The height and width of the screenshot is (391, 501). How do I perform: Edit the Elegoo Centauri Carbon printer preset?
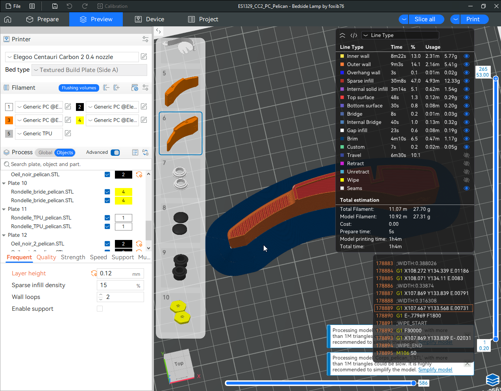(144, 57)
